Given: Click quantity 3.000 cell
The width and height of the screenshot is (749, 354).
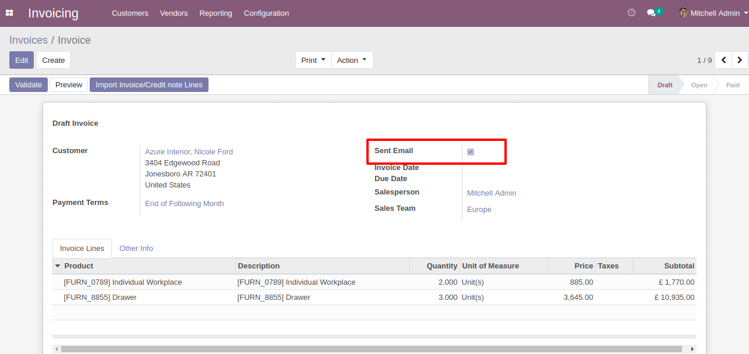Looking at the screenshot, I should [x=434, y=297].
